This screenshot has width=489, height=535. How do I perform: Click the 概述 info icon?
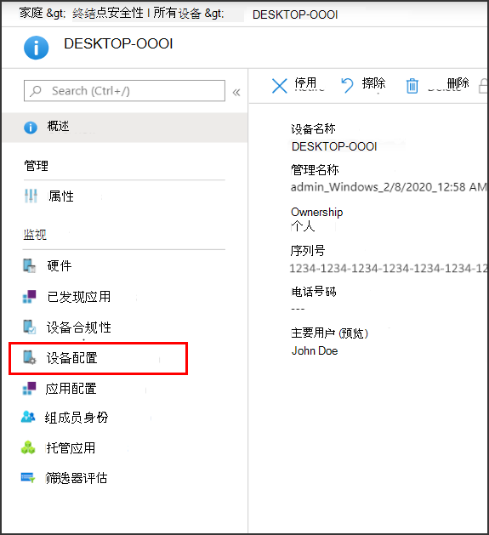click(31, 128)
